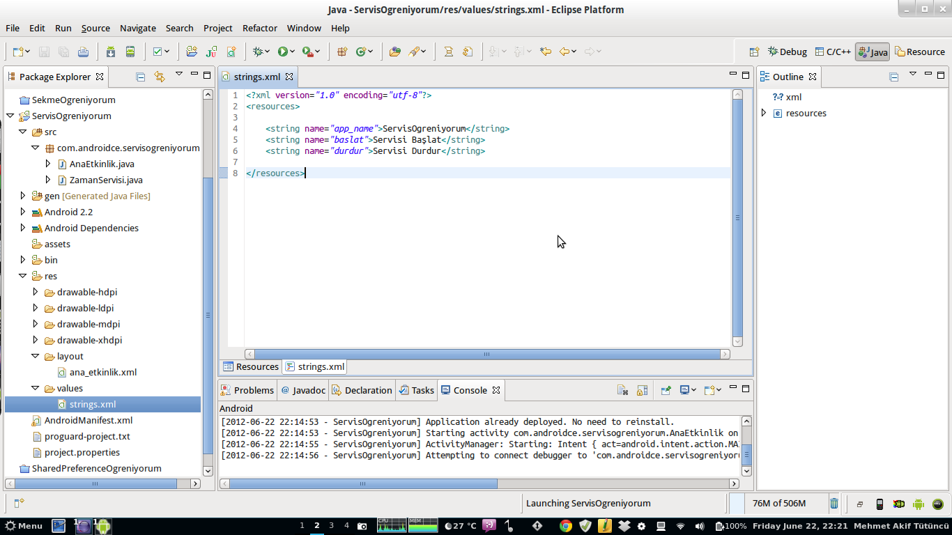Clear the Console output
The width and height of the screenshot is (952, 535).
[x=622, y=390]
